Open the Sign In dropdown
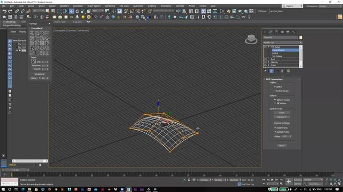This screenshot has width=343, height=192. pos(293,6)
